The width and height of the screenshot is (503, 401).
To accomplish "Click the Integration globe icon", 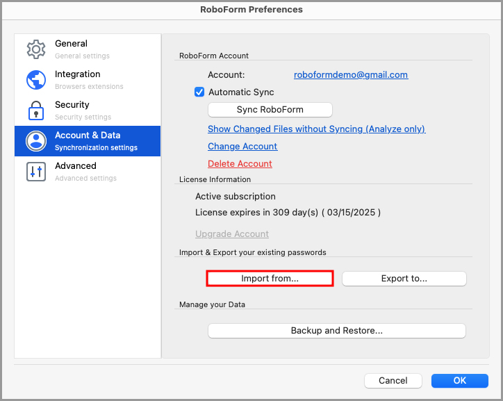I will [36, 80].
